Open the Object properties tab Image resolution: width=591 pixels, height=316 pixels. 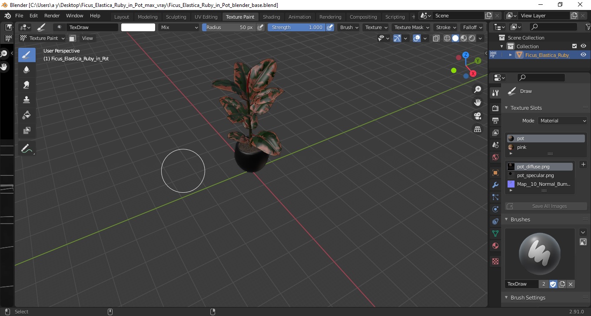tap(495, 173)
